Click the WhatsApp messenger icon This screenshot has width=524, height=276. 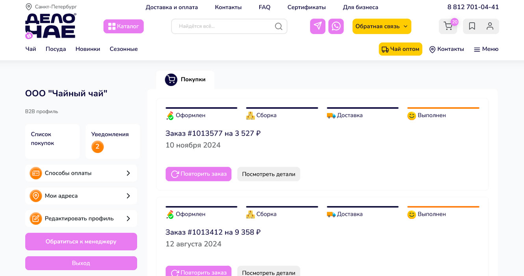click(336, 26)
